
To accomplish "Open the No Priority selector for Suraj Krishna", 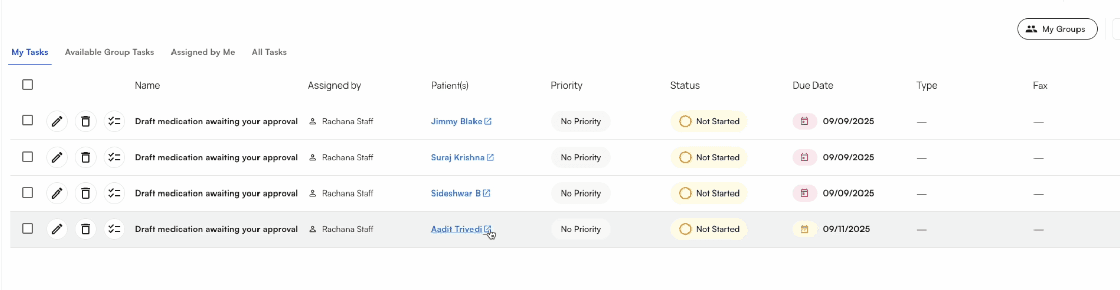I will (580, 158).
